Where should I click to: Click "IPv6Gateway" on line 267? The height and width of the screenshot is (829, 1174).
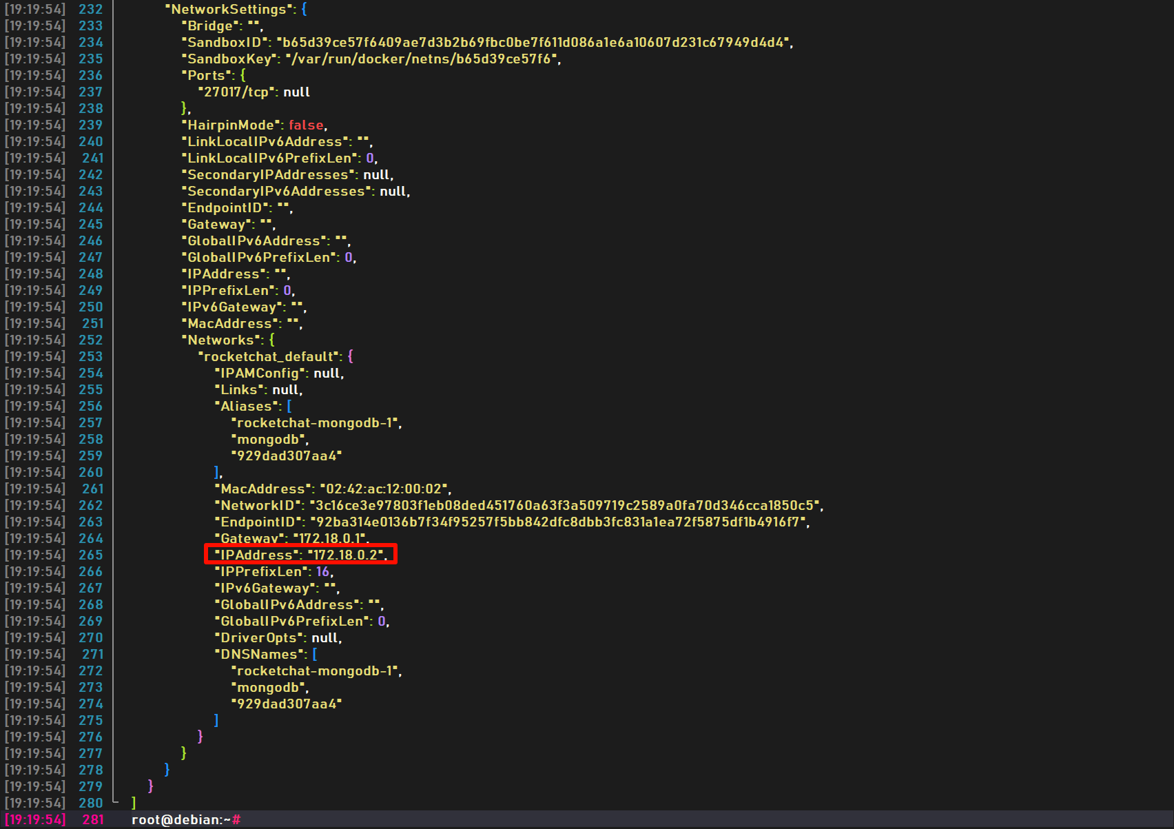click(265, 589)
